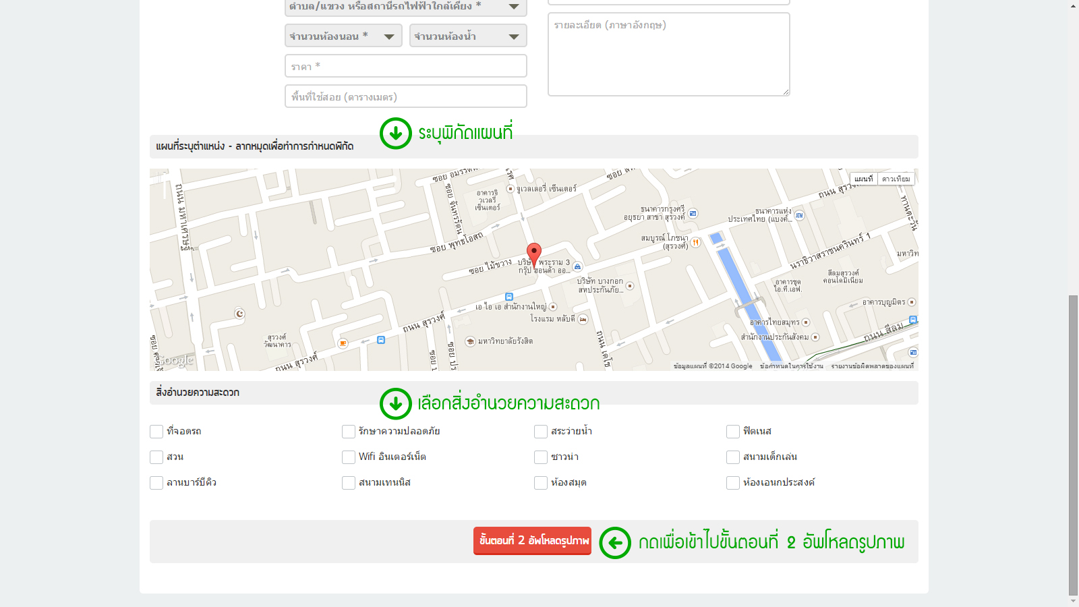Click the orange coffee cup icon on the map
This screenshot has width=1079, height=607.
[x=343, y=343]
